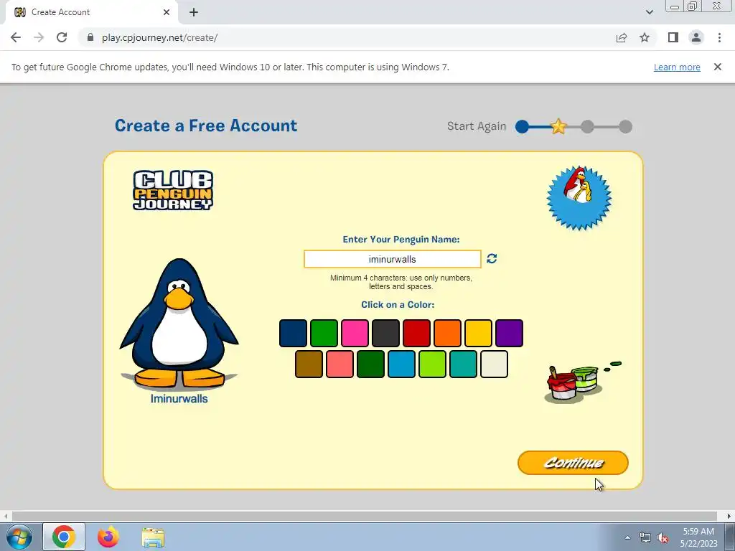The image size is (735, 551).
Task: Click the last gray progress step dot
Action: point(625,126)
